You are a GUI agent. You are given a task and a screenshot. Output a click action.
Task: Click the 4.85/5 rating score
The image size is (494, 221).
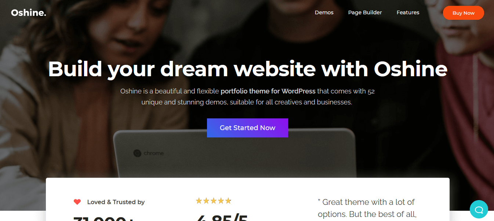click(x=222, y=218)
